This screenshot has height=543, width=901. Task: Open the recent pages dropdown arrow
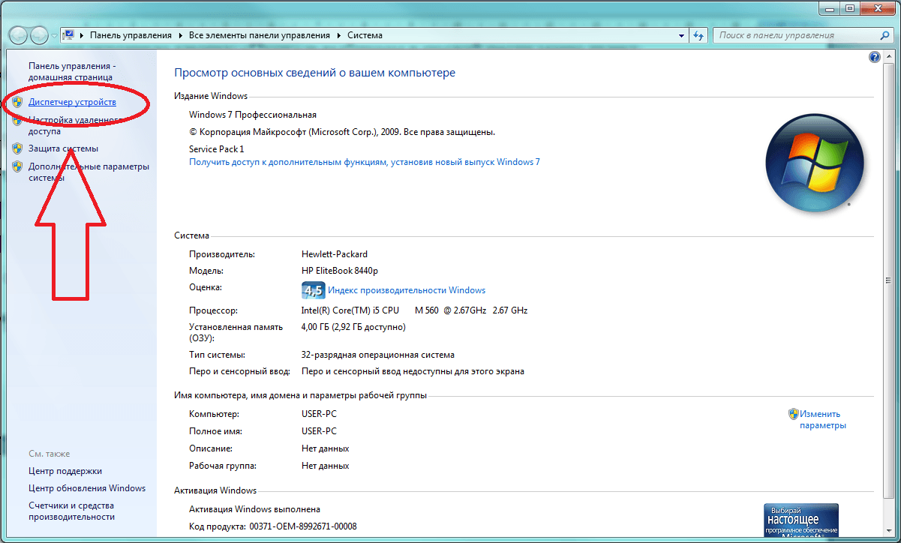(54, 36)
